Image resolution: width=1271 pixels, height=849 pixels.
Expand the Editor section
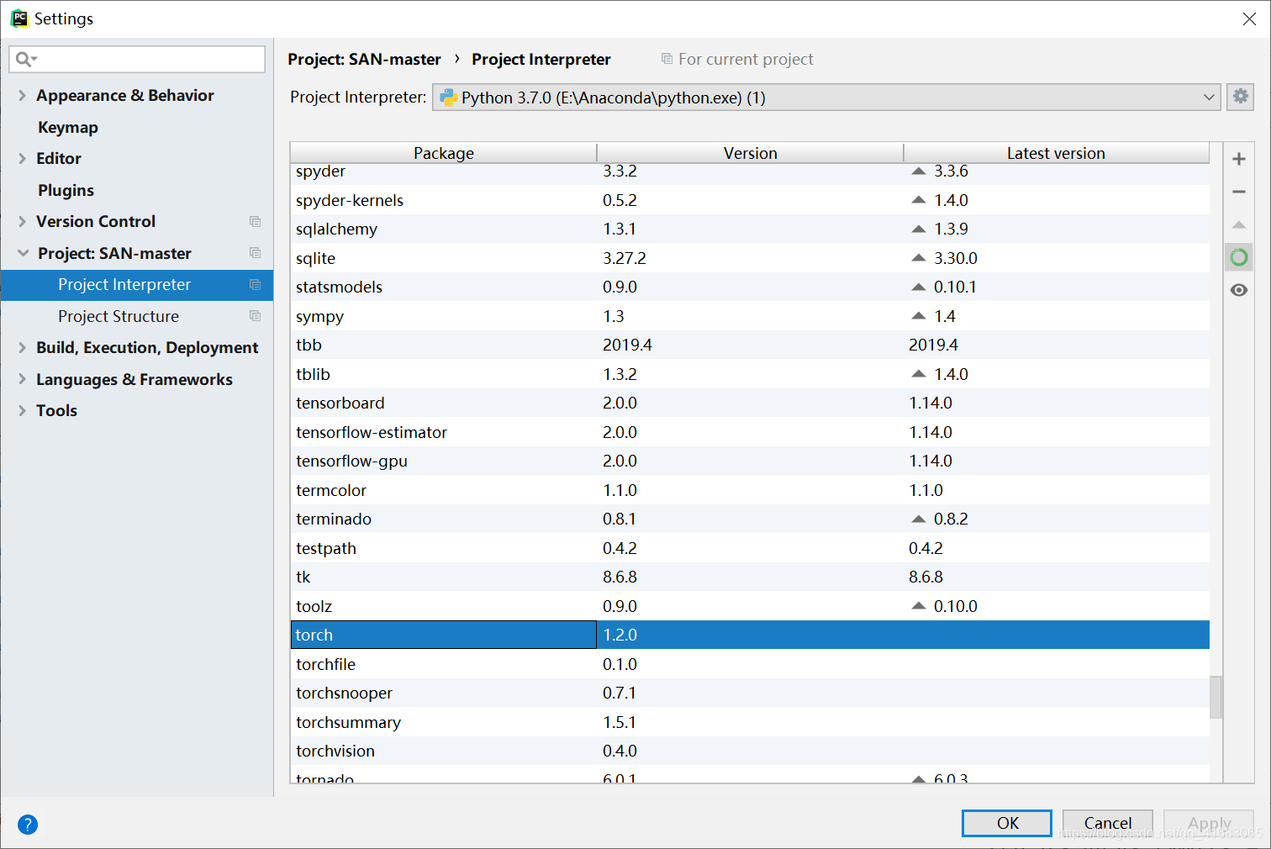(22, 159)
